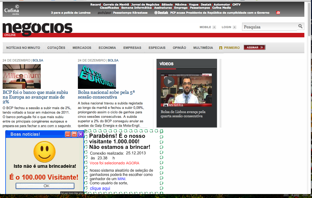This screenshot has height=198, width=312.
Task: Open the negocios online logo
Action: point(38,29)
